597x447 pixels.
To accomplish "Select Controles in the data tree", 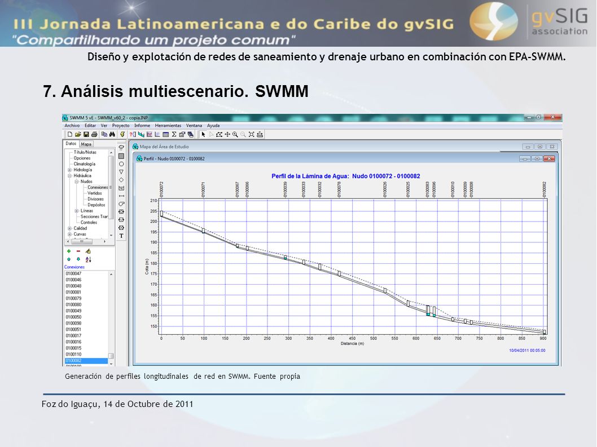I will coord(89,223).
